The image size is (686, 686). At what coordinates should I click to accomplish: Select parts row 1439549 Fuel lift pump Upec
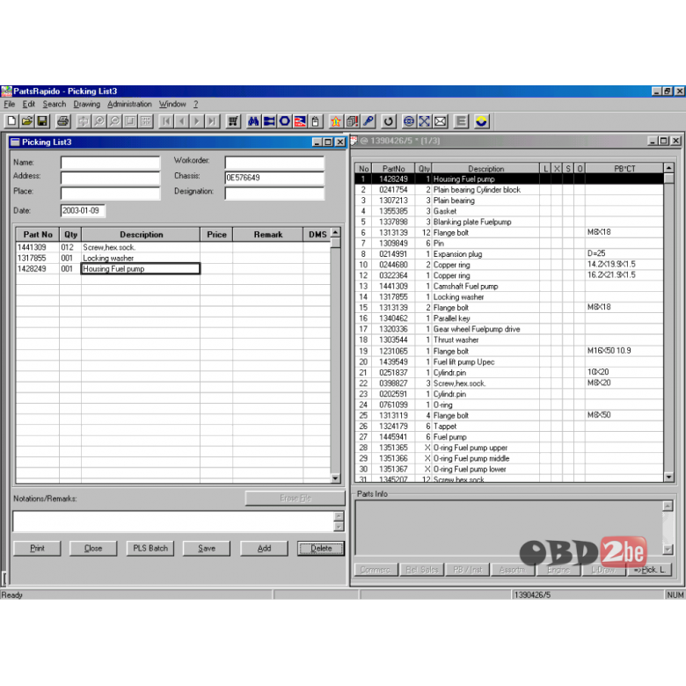[x=509, y=361]
